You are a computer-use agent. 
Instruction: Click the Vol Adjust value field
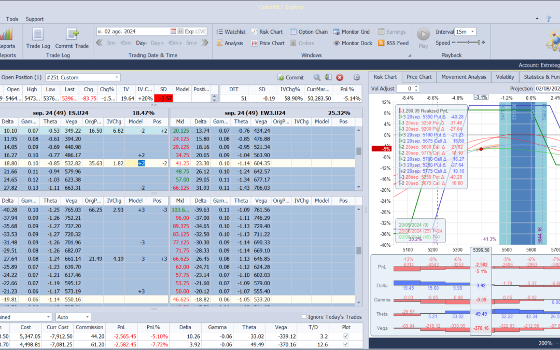[x=405, y=89]
